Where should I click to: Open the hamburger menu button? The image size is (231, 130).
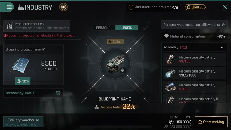tap(9, 7)
